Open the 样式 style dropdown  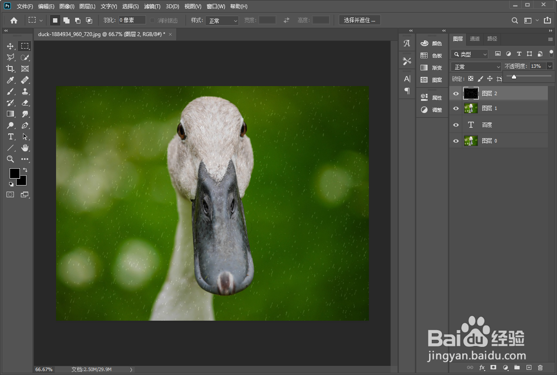click(x=222, y=20)
